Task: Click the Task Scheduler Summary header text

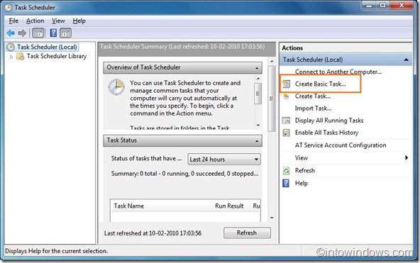Action: click(182, 47)
